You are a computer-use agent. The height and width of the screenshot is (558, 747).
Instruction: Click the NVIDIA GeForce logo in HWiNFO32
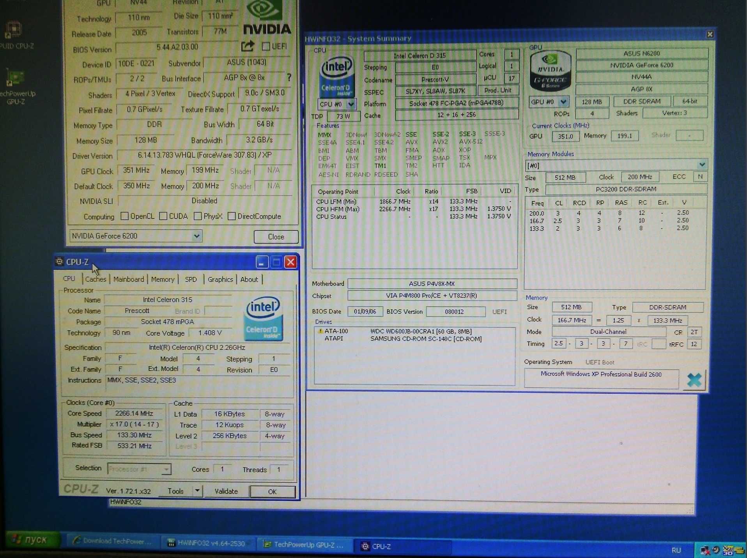coord(550,71)
